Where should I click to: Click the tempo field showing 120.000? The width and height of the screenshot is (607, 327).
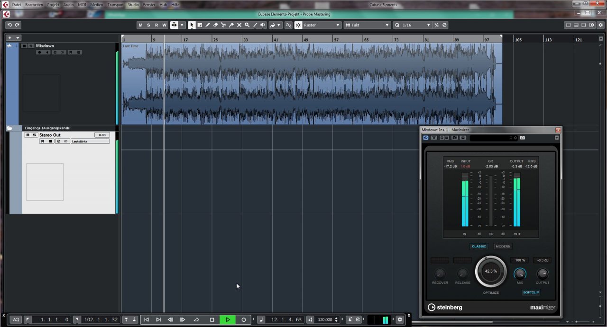click(x=325, y=320)
